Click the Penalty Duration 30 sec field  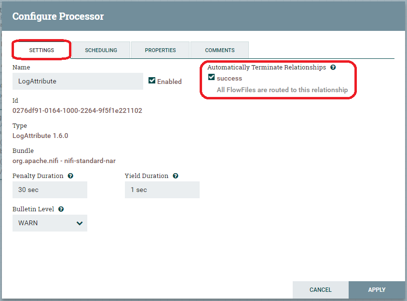click(x=50, y=190)
